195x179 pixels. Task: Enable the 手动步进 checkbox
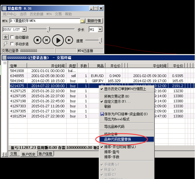tap(12, 44)
